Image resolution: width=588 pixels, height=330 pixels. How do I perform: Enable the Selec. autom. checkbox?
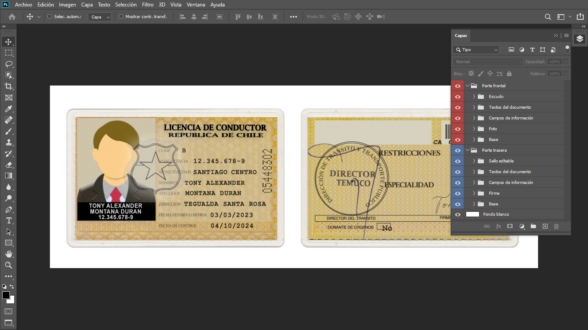pyautogui.click(x=50, y=17)
